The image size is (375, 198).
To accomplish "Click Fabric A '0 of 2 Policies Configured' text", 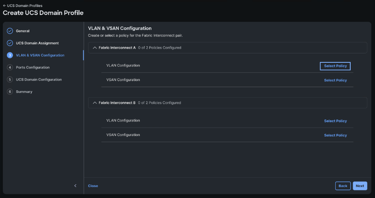I will [160, 48].
